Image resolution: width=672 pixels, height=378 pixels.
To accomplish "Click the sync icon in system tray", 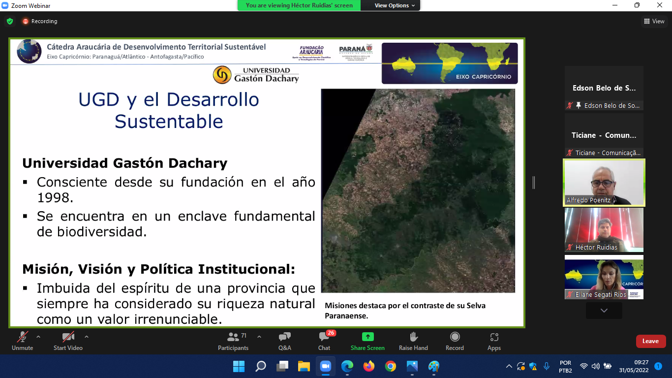I will 521,366.
